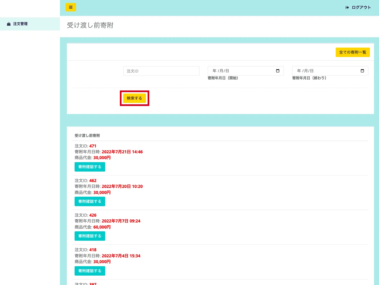Focus the 注文ID input field
Image resolution: width=379 pixels, height=285 pixels.
click(161, 71)
